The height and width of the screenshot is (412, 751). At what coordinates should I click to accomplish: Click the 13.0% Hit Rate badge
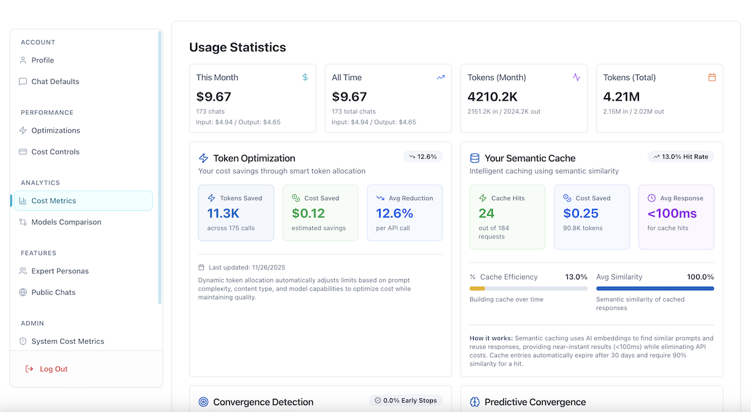pos(680,156)
